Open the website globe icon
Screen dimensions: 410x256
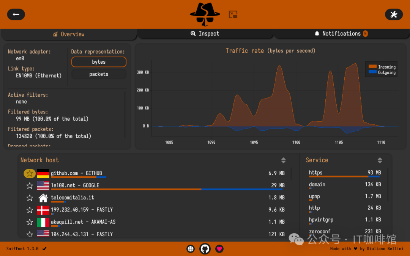[x=191, y=249]
